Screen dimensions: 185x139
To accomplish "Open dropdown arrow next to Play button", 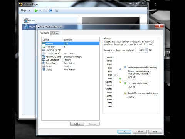I will [x=40, y=10].
